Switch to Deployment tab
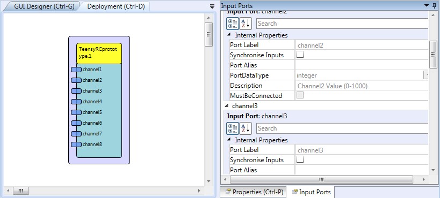 click(116, 6)
